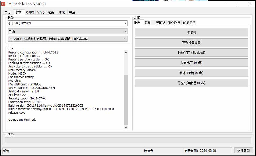The width and height of the screenshot is (256, 156).
Task: Maximize the EME Mobile Tool window
Action: click(x=238, y=4)
